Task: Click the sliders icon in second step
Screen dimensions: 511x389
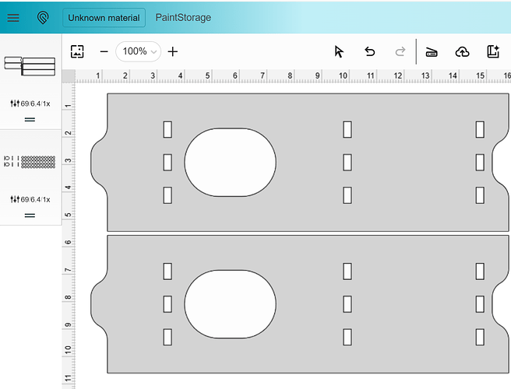Action: coord(15,199)
